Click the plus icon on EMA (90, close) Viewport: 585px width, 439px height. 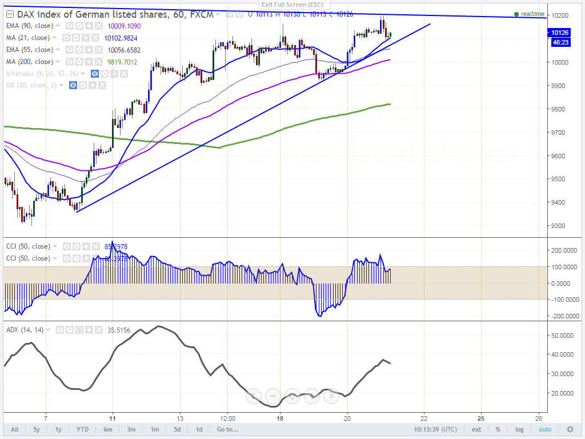(89, 26)
